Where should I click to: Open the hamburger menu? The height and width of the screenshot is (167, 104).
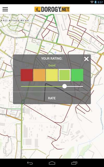click(5, 9)
